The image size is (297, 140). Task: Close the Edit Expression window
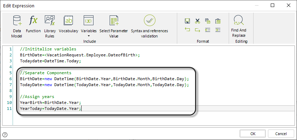point(289,6)
